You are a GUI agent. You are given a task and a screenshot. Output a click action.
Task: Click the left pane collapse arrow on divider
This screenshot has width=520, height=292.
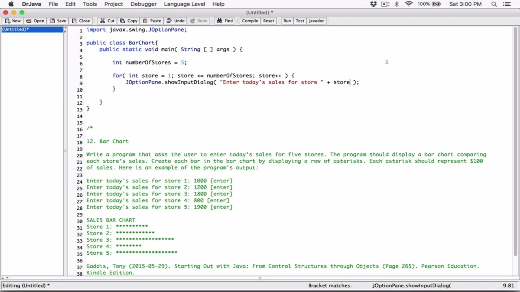[x=65, y=28]
